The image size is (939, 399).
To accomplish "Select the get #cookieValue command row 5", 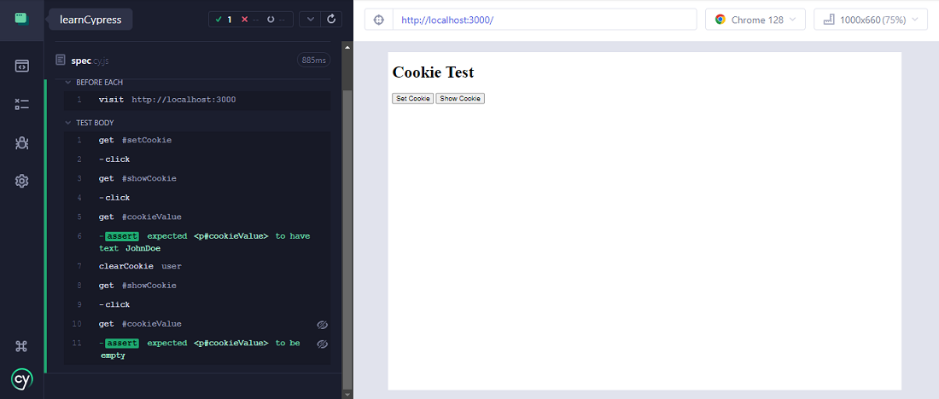I will click(197, 217).
